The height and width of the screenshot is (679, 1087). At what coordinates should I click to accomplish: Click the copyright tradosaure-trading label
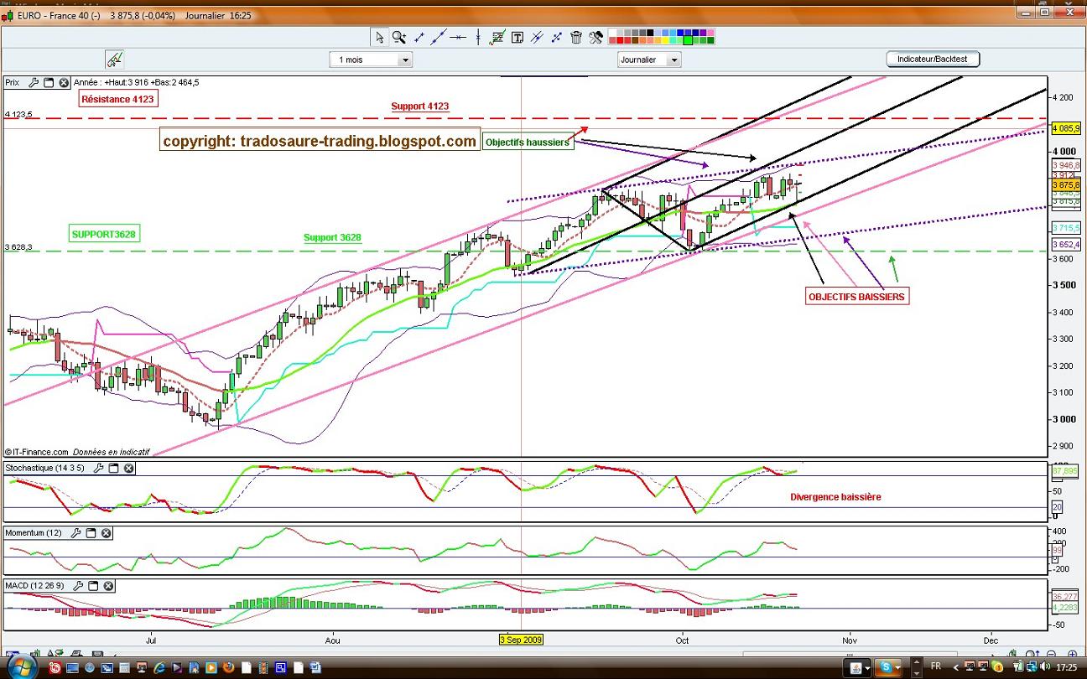click(320, 141)
